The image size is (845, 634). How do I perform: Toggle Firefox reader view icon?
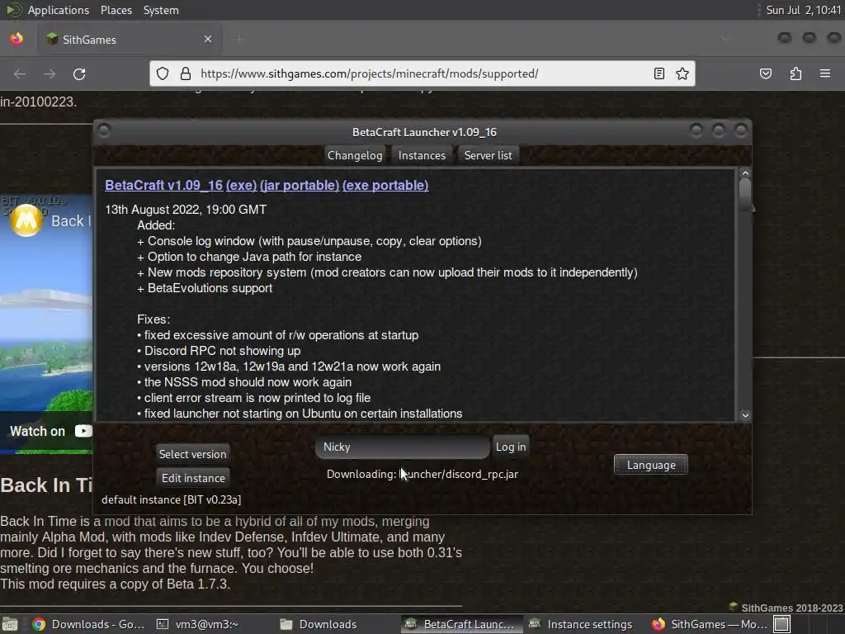[659, 73]
